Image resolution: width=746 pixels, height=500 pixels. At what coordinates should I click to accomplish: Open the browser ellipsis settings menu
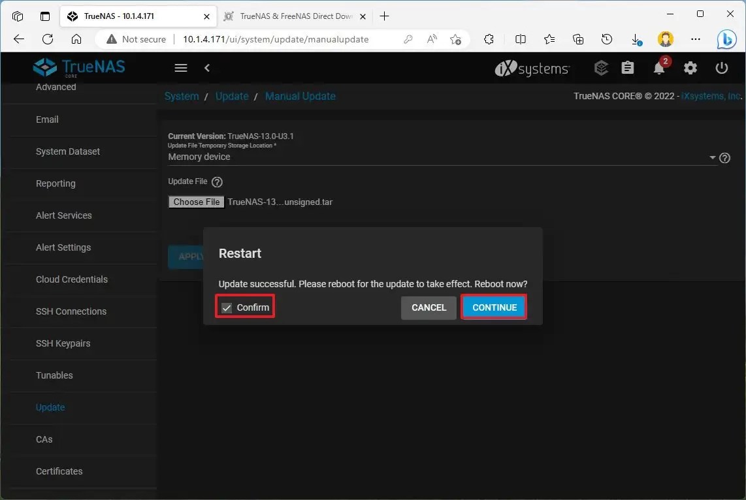[696, 39]
